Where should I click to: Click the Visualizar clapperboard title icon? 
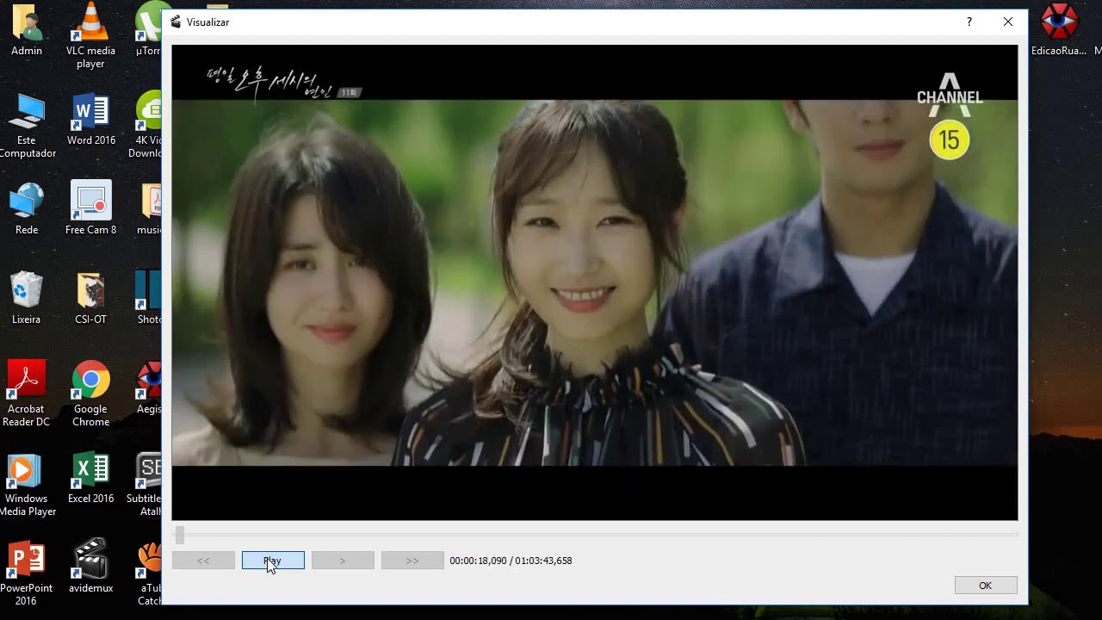(x=176, y=22)
